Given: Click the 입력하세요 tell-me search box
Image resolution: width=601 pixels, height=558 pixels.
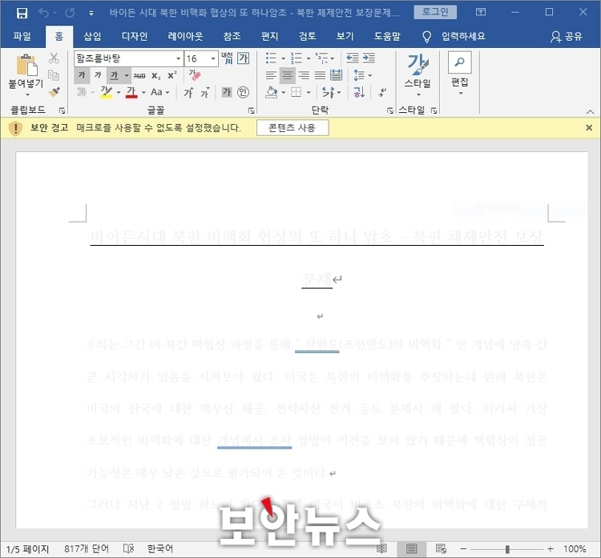Looking at the screenshot, I should [463, 36].
